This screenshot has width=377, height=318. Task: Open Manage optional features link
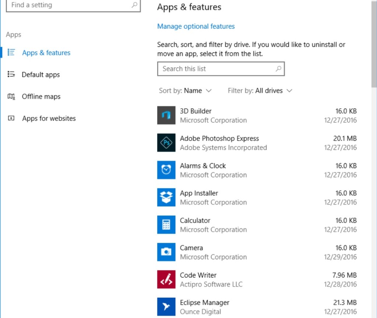(196, 27)
